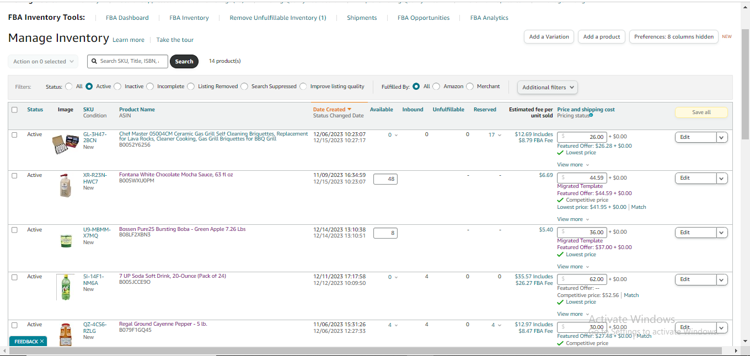Expand View more under 7 UP price
Screen dimensions: 750x356
[x=573, y=314]
